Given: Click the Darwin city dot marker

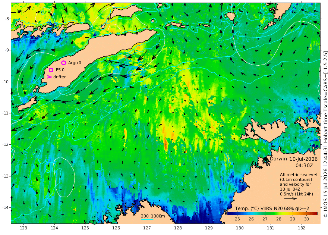Looking at the screenshot, I should point(265,159).
